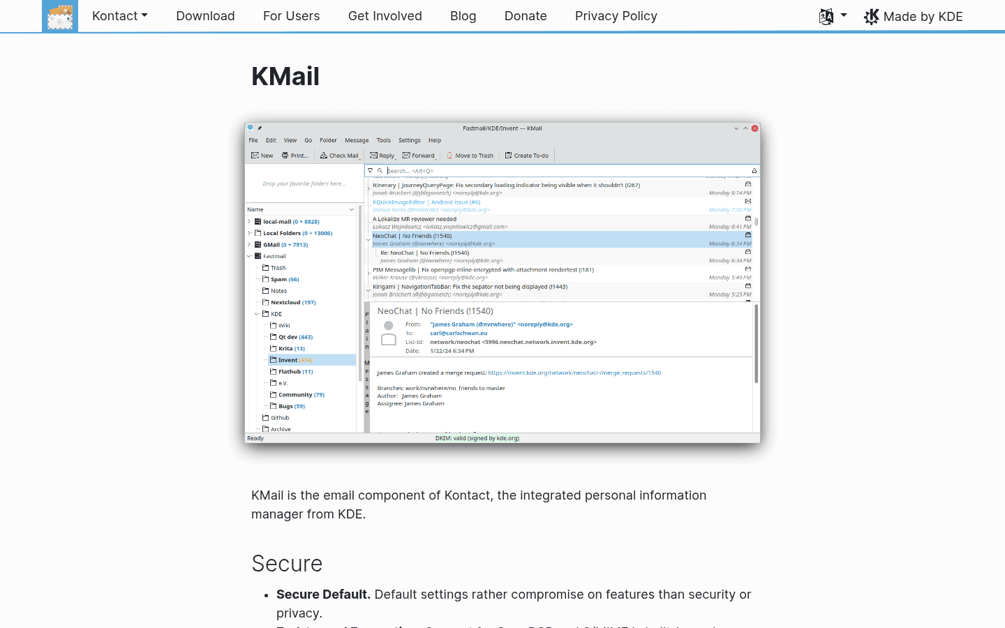Screen dimensions: 1005x628
Task: Open Folder menu in KMail screenshot
Action: click(x=328, y=140)
